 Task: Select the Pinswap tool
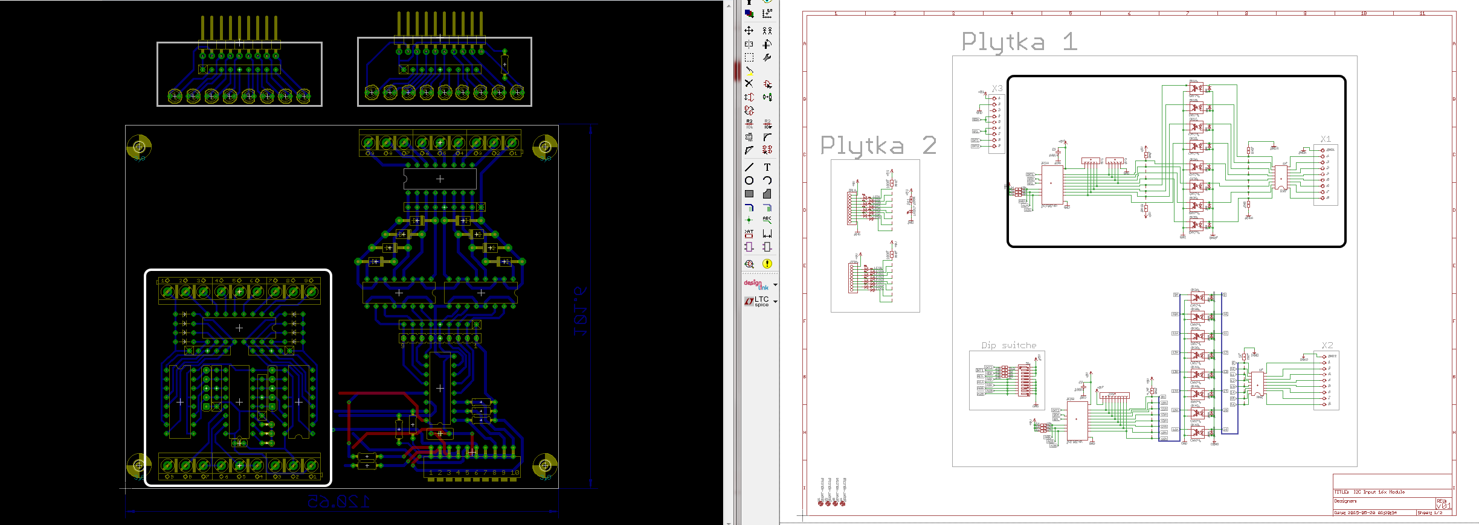tap(749, 97)
